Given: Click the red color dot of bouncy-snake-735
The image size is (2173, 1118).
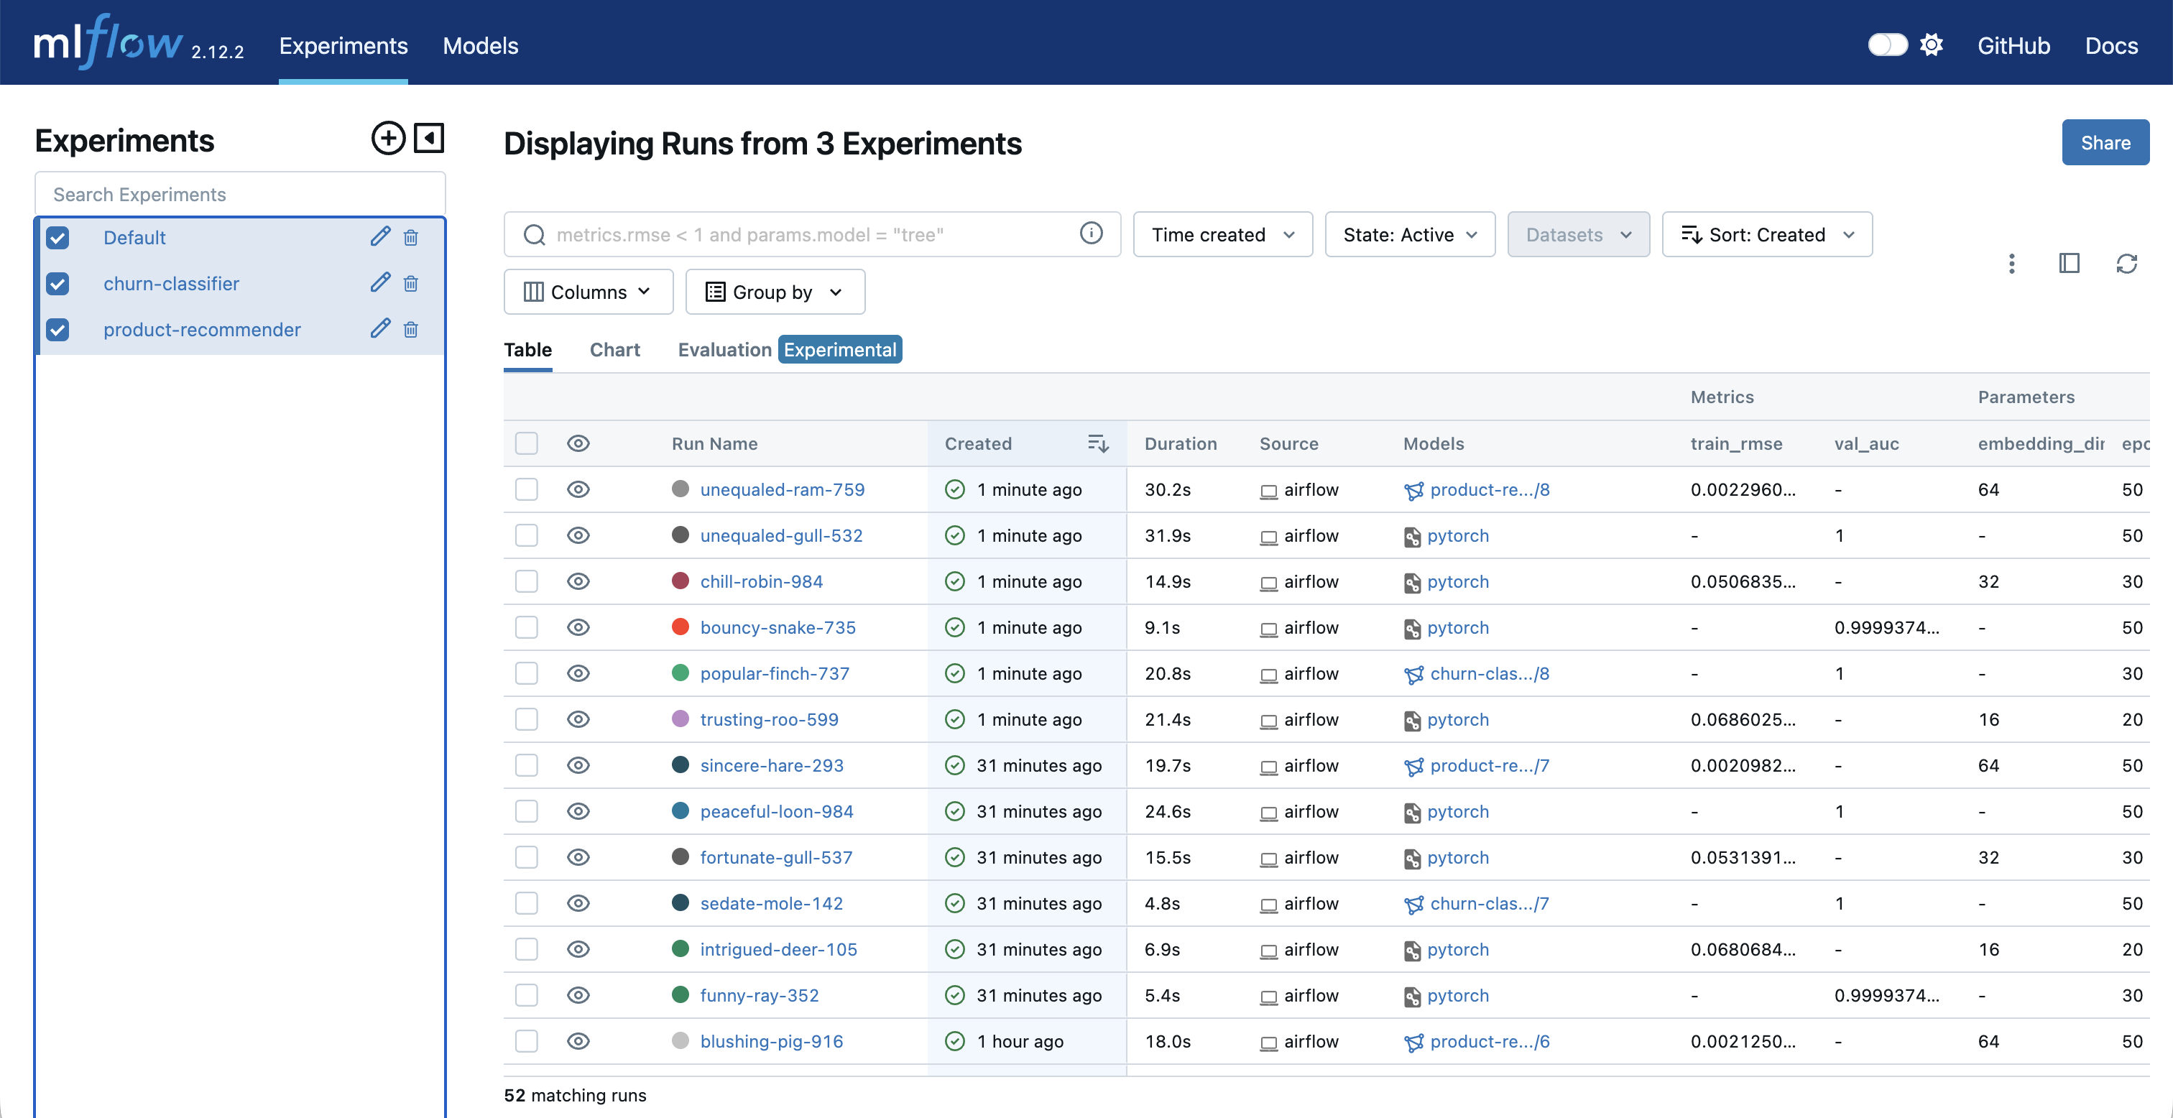Looking at the screenshot, I should click(x=680, y=627).
